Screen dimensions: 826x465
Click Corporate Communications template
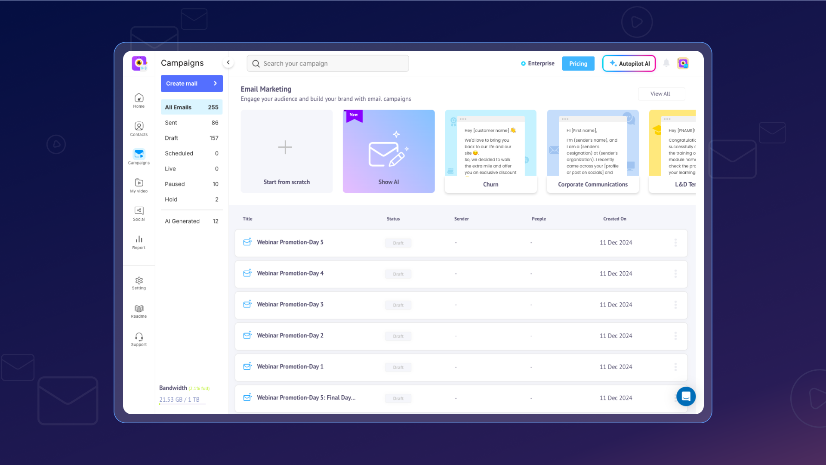click(592, 151)
